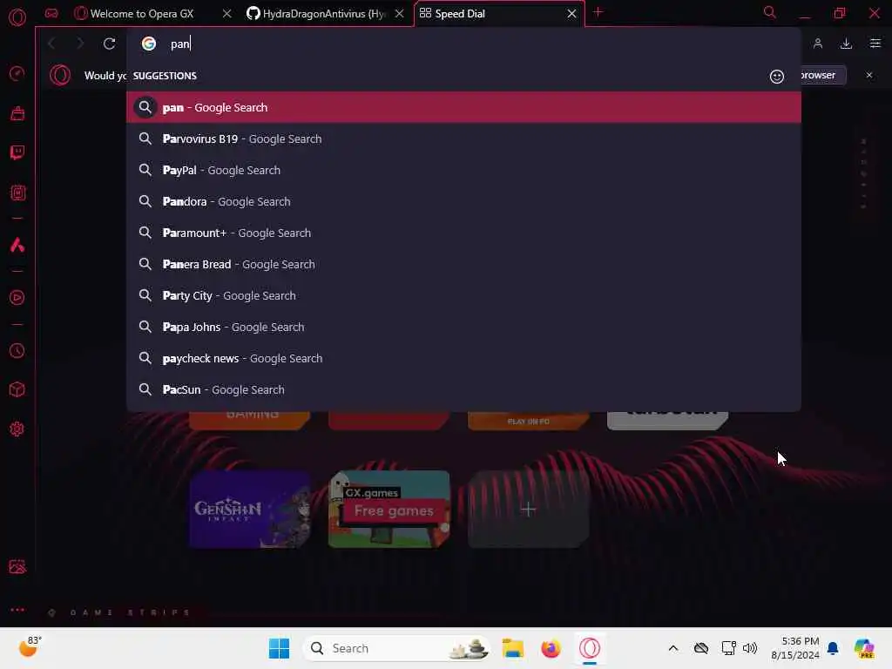This screenshot has width=892, height=669.
Task: Show hidden system tray icons
Action: 673,648
